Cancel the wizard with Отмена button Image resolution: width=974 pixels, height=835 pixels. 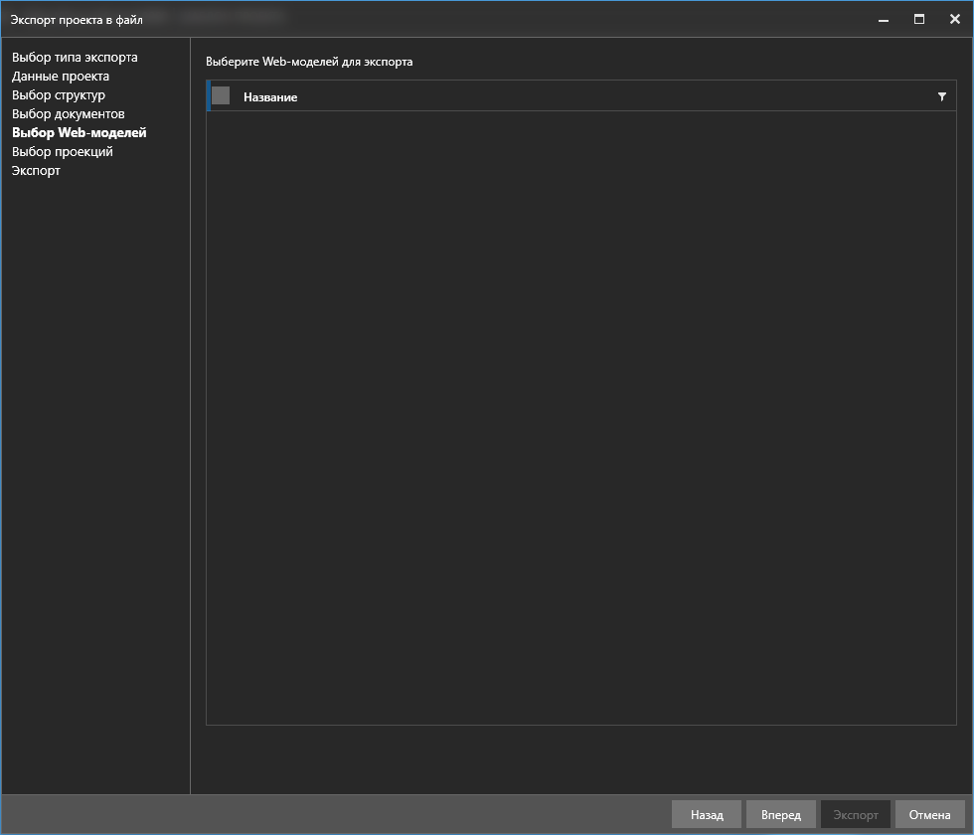tap(929, 815)
